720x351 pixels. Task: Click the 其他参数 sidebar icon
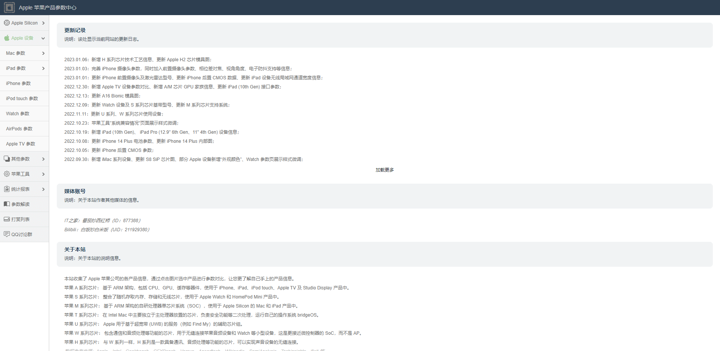click(7, 159)
